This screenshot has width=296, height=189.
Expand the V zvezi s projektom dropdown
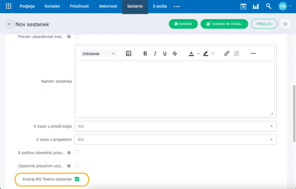coord(271,140)
